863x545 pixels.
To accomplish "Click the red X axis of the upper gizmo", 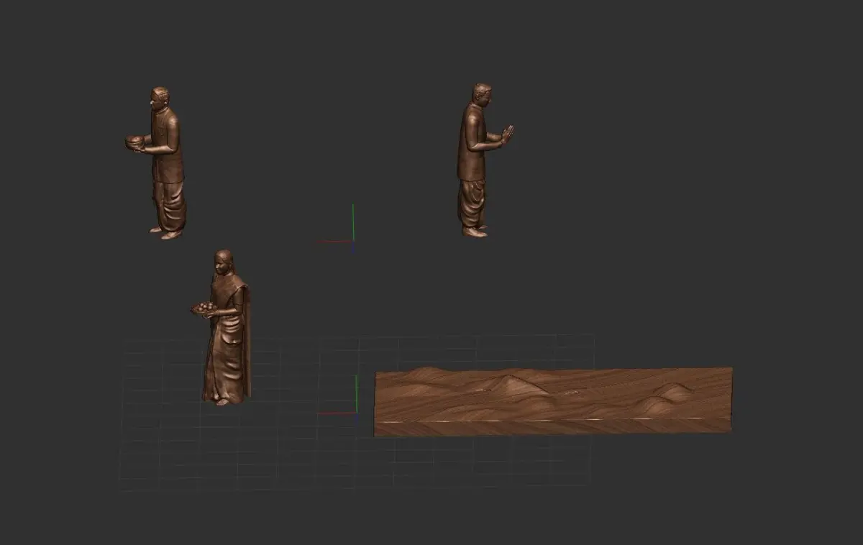I will coord(334,242).
